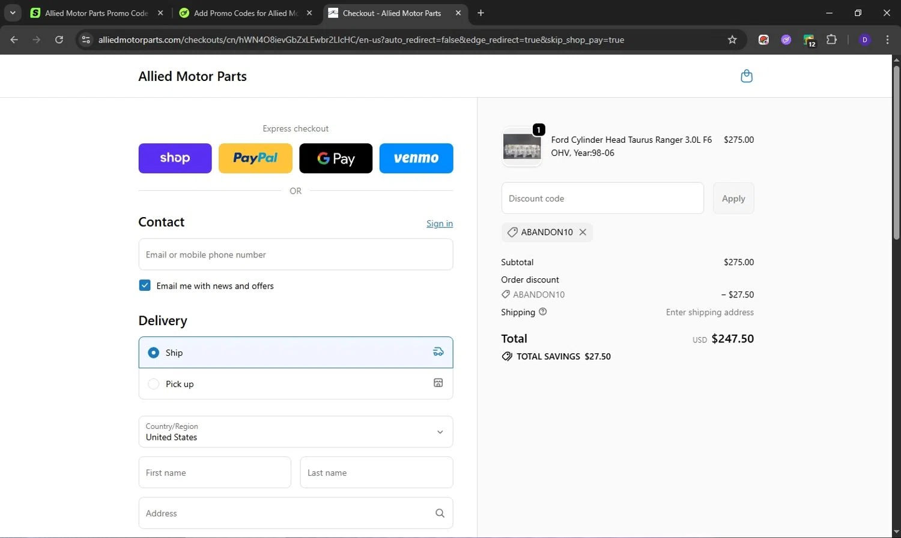
Task: Click the ABANDON10 applied discount tag
Action: point(547,232)
